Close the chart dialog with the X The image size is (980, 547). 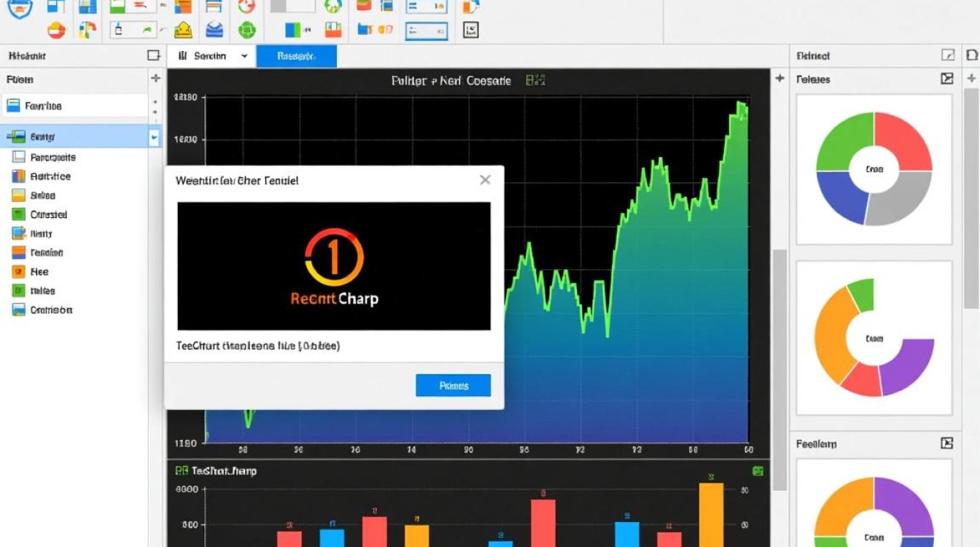pyautogui.click(x=485, y=179)
